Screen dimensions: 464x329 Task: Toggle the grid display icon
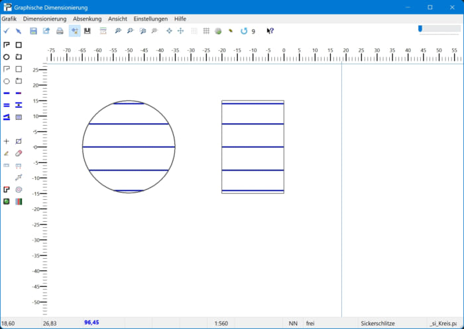(206, 31)
